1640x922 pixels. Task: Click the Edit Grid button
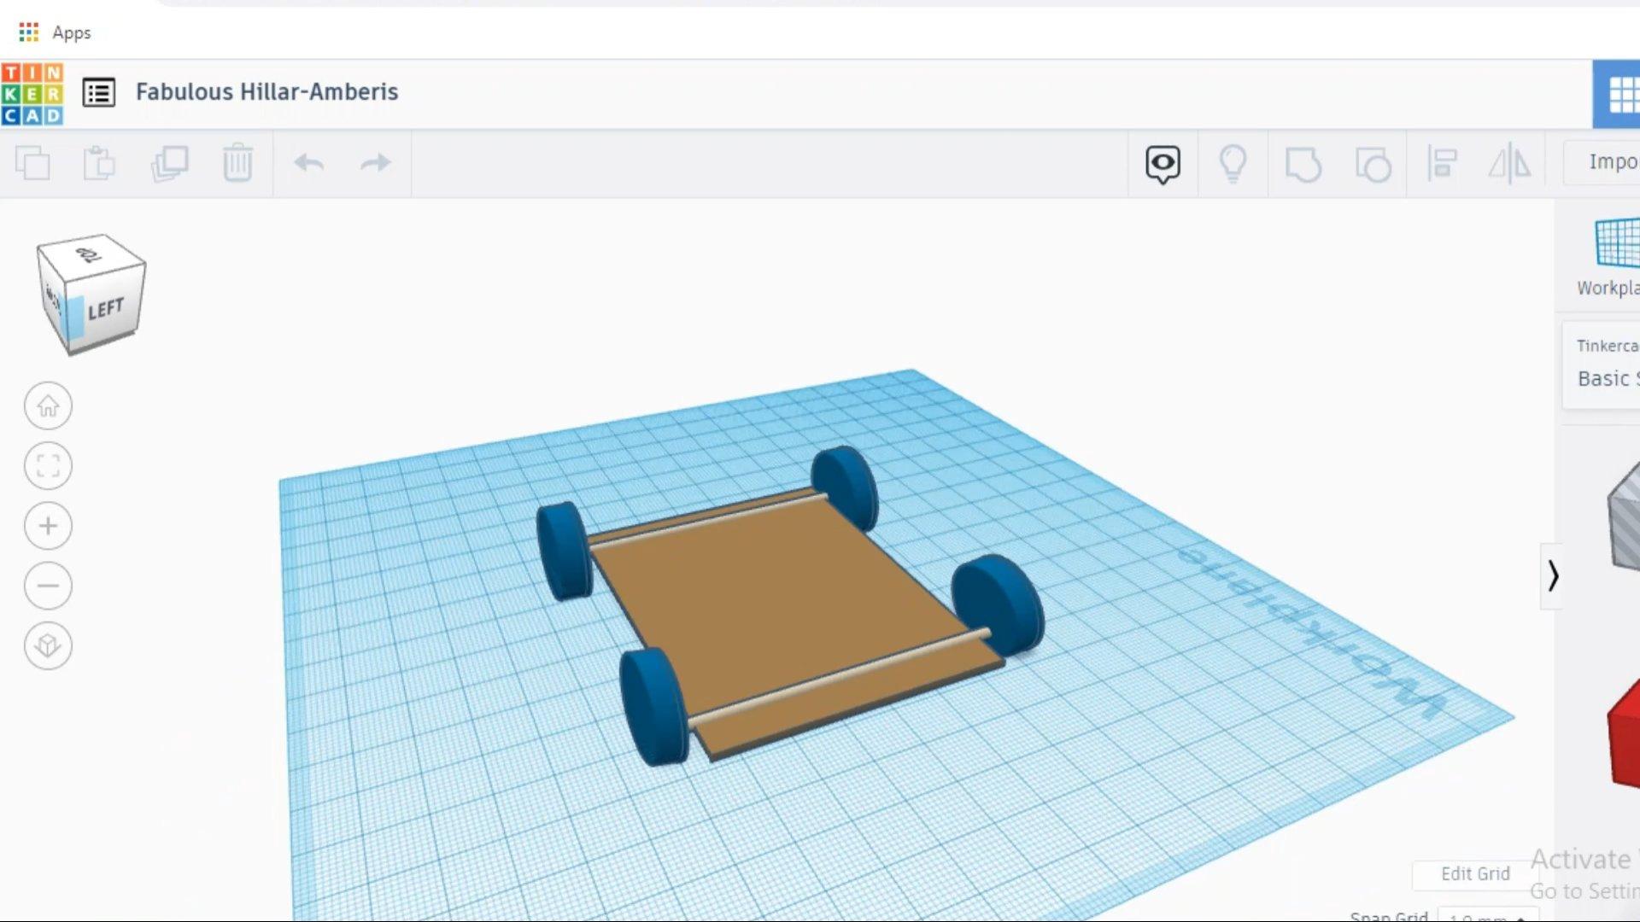point(1474,873)
